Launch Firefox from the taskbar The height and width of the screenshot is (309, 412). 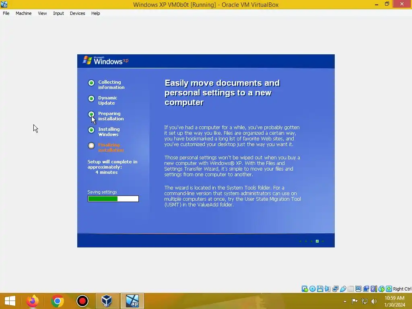coord(33,301)
